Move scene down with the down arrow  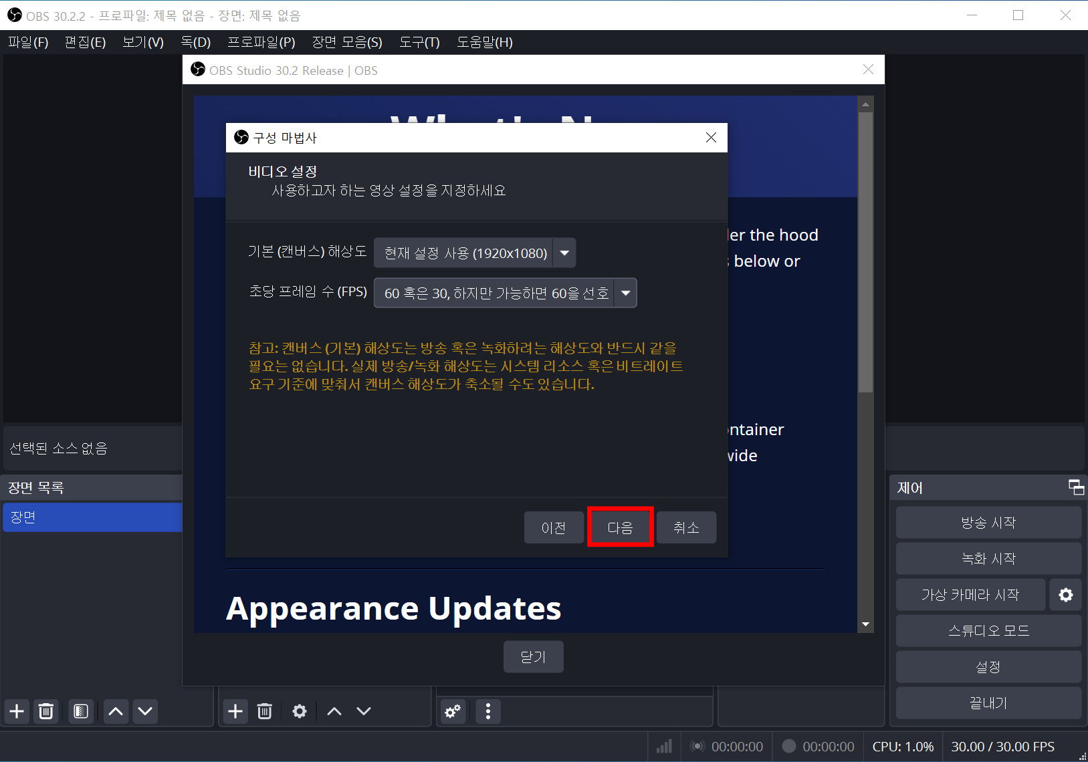tap(145, 711)
